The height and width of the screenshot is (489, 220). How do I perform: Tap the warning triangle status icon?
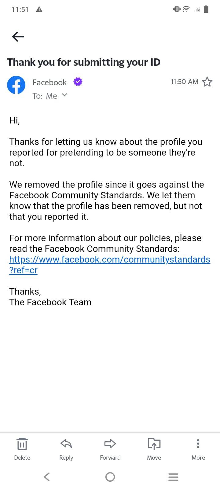pyautogui.click(x=39, y=9)
